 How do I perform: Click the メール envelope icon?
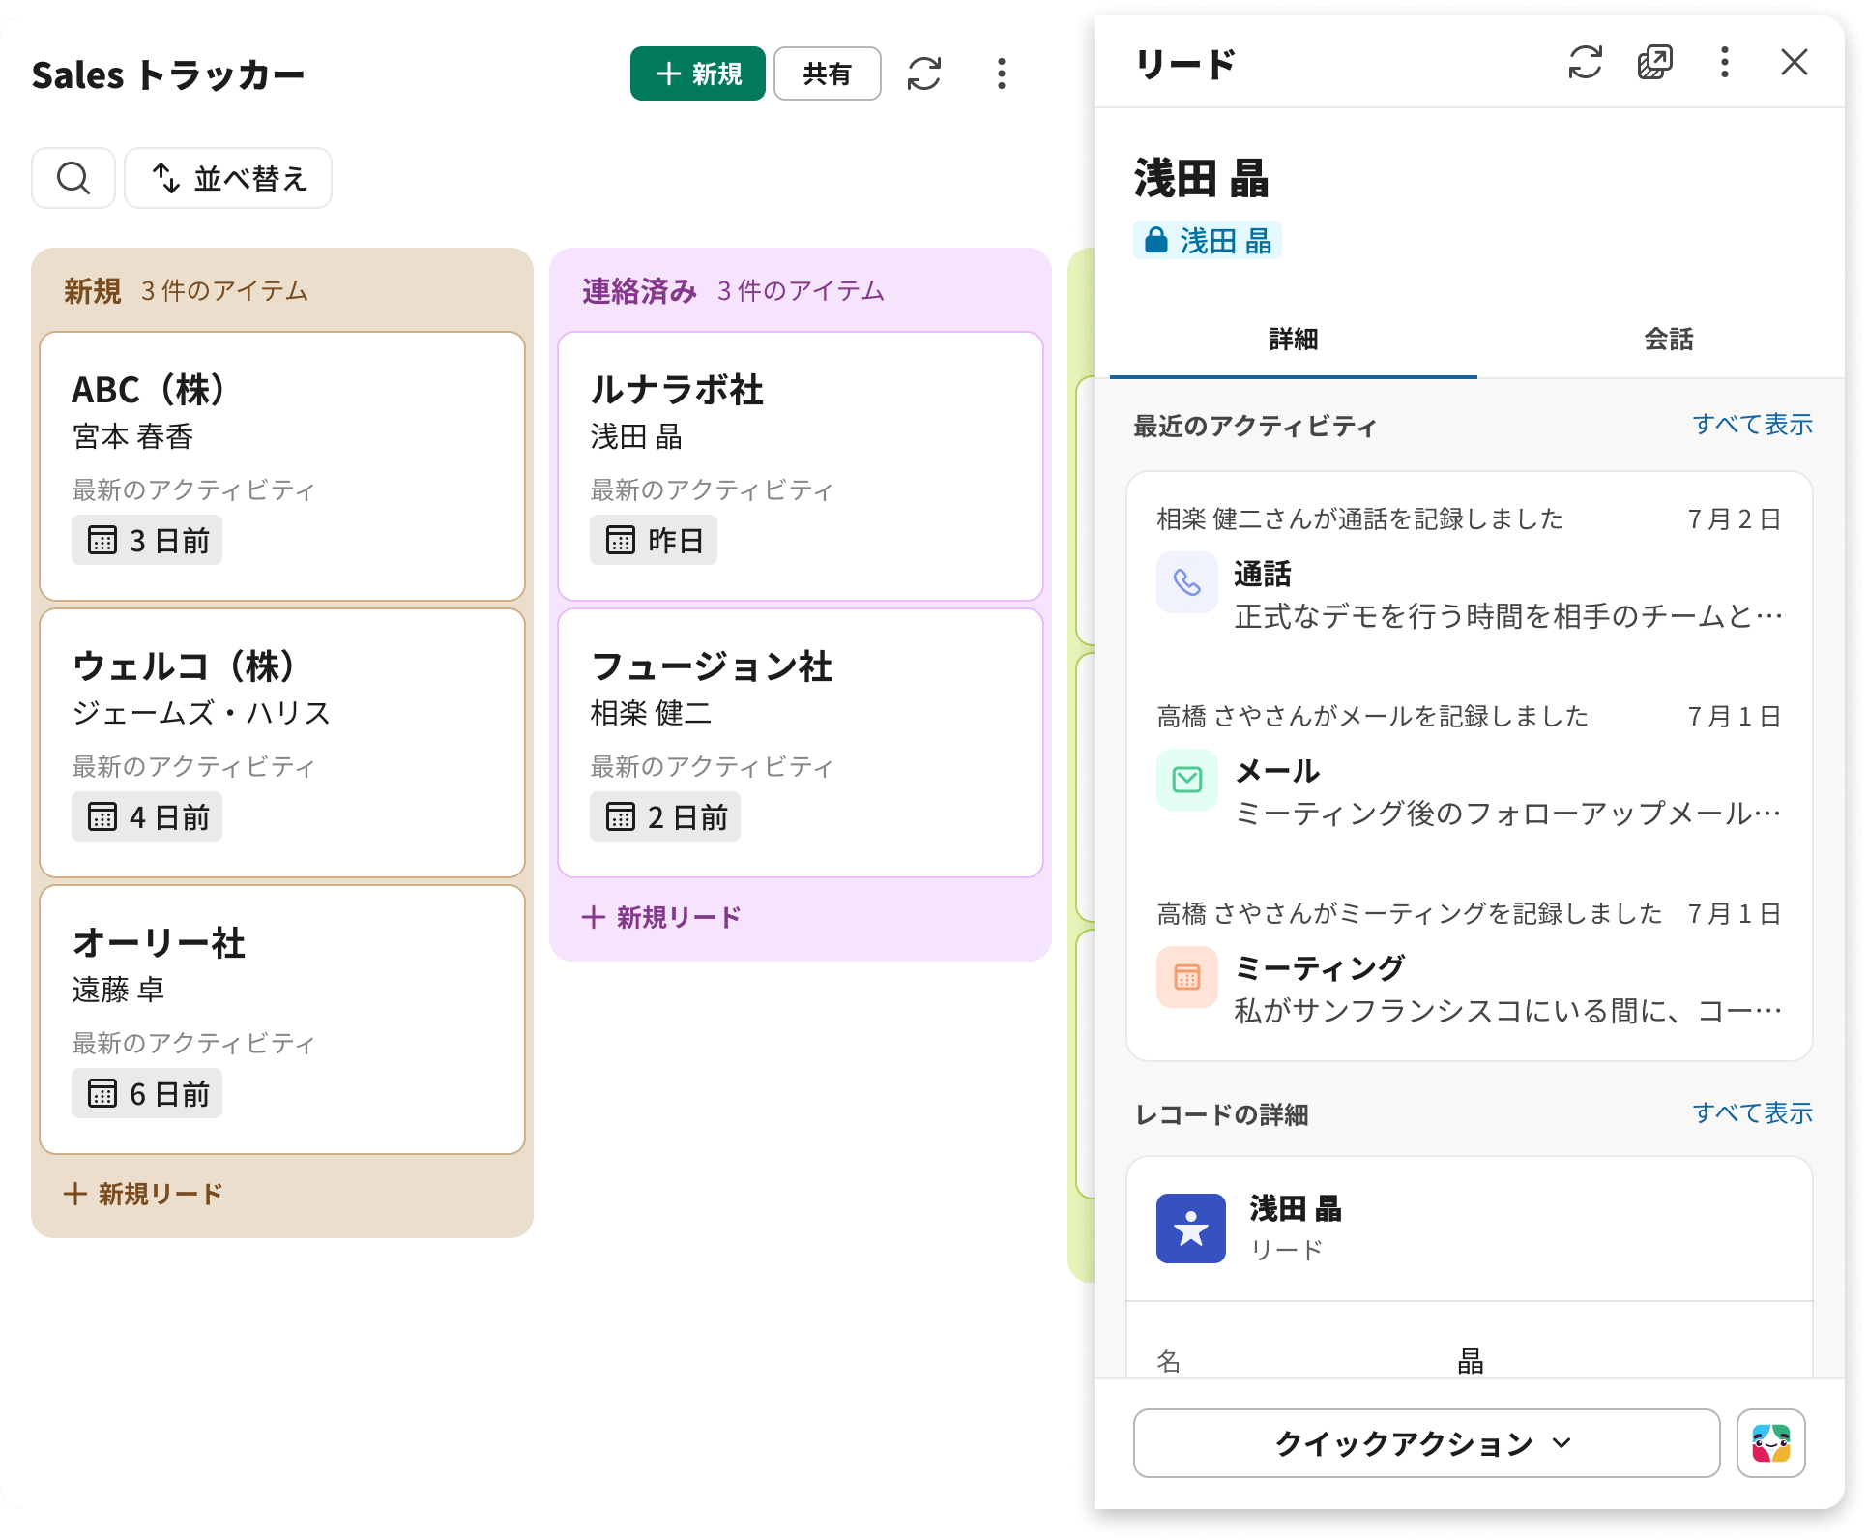(1187, 780)
